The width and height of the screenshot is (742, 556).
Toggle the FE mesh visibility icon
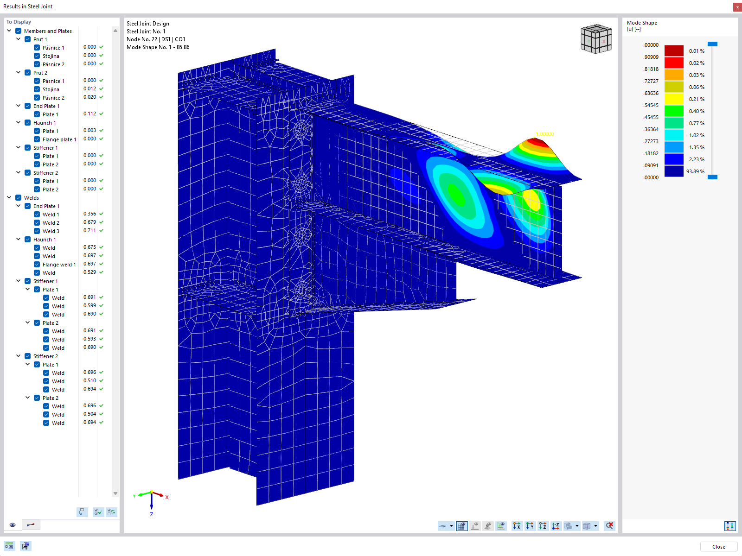coord(462,526)
